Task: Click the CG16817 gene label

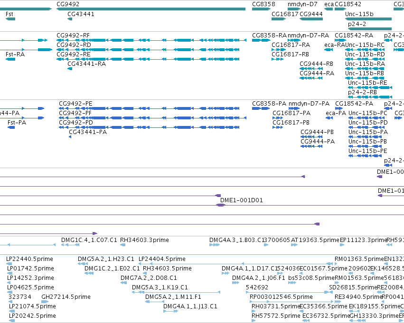Action: pyautogui.click(x=285, y=14)
